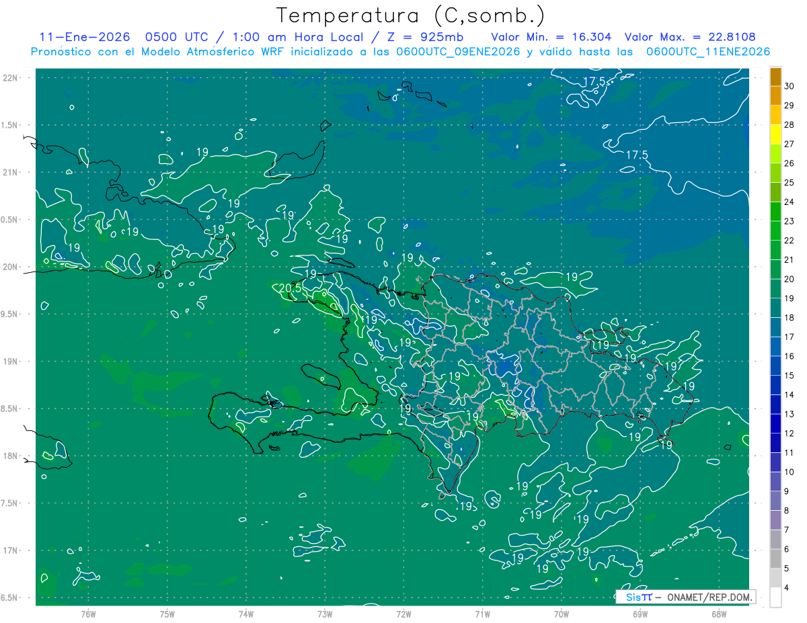Click the "11" label on the color scale
This screenshot has height=623, width=807.
click(789, 452)
